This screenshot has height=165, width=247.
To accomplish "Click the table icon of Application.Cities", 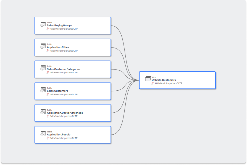I will pos(43,46).
